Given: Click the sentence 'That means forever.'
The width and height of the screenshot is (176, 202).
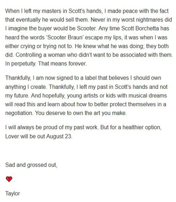Looking at the screenshot, I should (62, 64).
